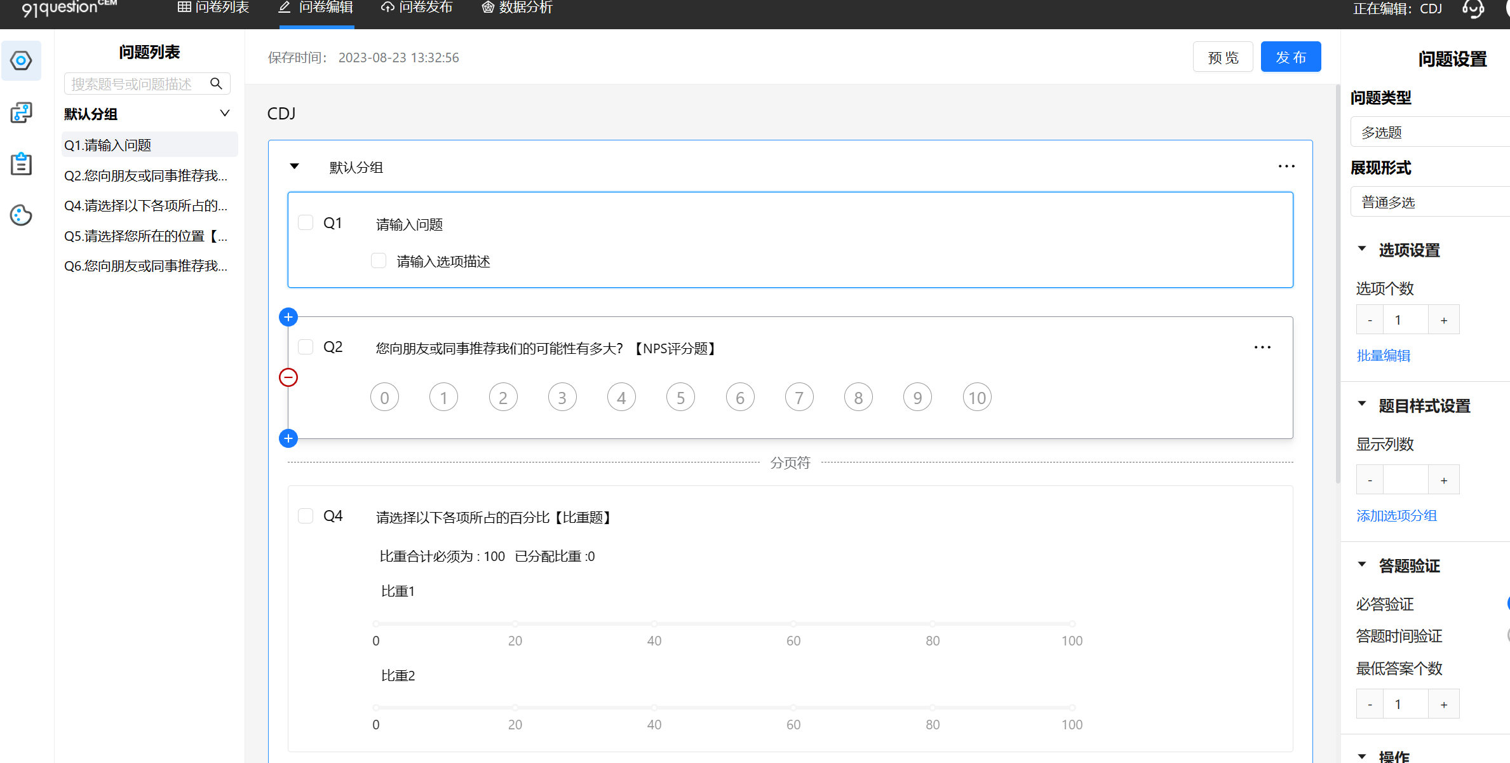
Task: Collapse the 操作 section
Action: (x=1362, y=756)
